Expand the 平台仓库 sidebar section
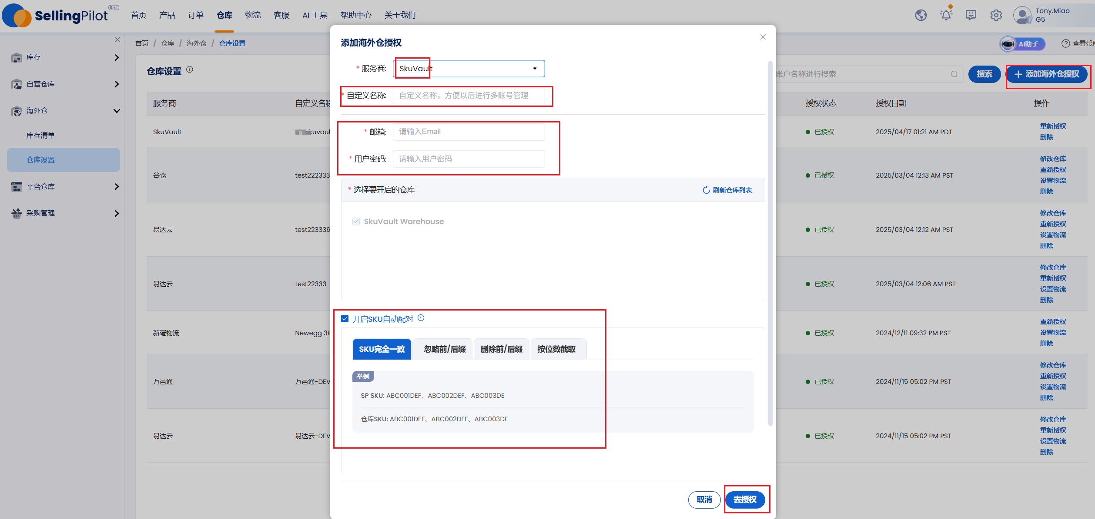1095x519 pixels. pos(116,187)
